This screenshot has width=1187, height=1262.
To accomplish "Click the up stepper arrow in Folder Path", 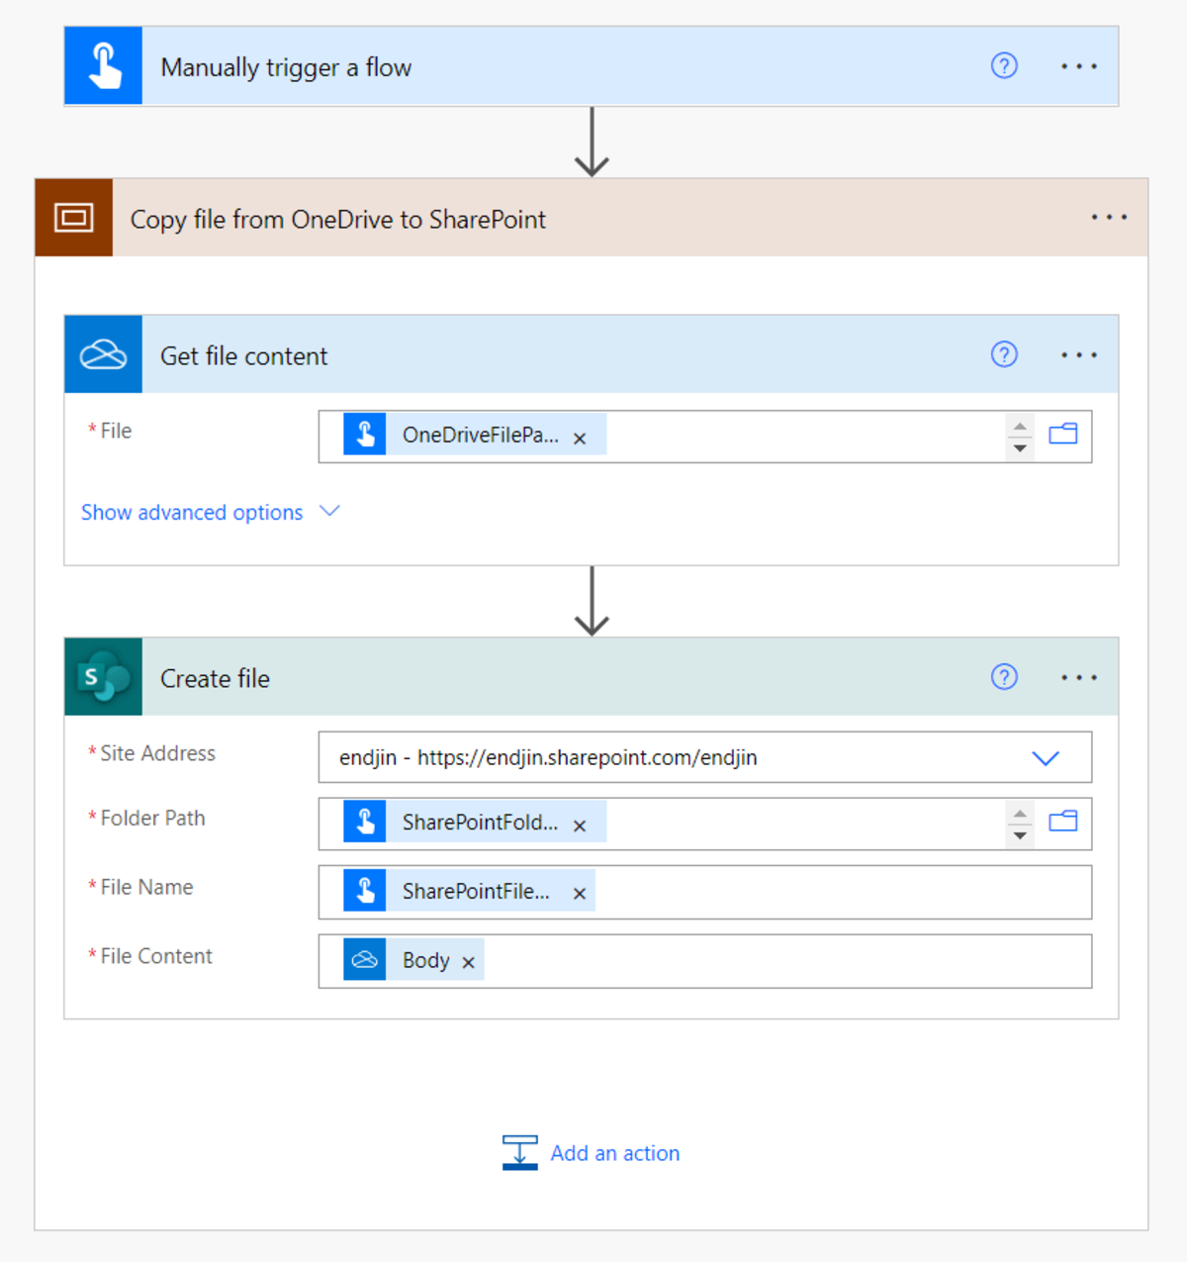I will pyautogui.click(x=1020, y=813).
